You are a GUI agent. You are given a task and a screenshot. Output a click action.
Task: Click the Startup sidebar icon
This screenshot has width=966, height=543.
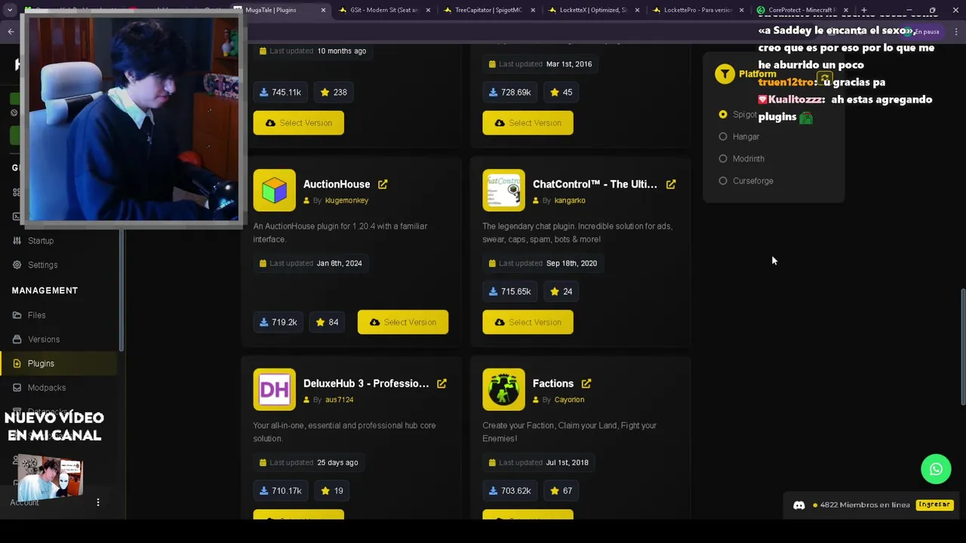pyautogui.click(x=17, y=241)
